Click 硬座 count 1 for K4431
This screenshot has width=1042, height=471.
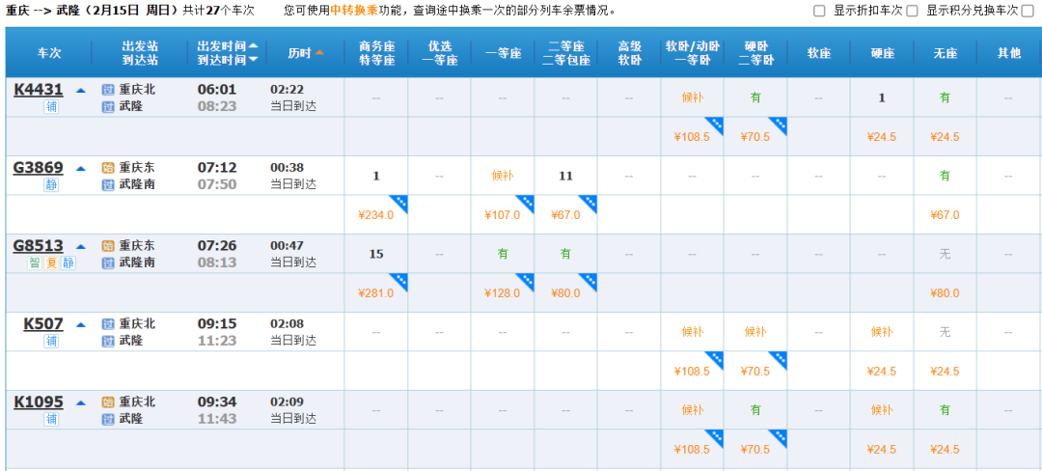pos(882,97)
